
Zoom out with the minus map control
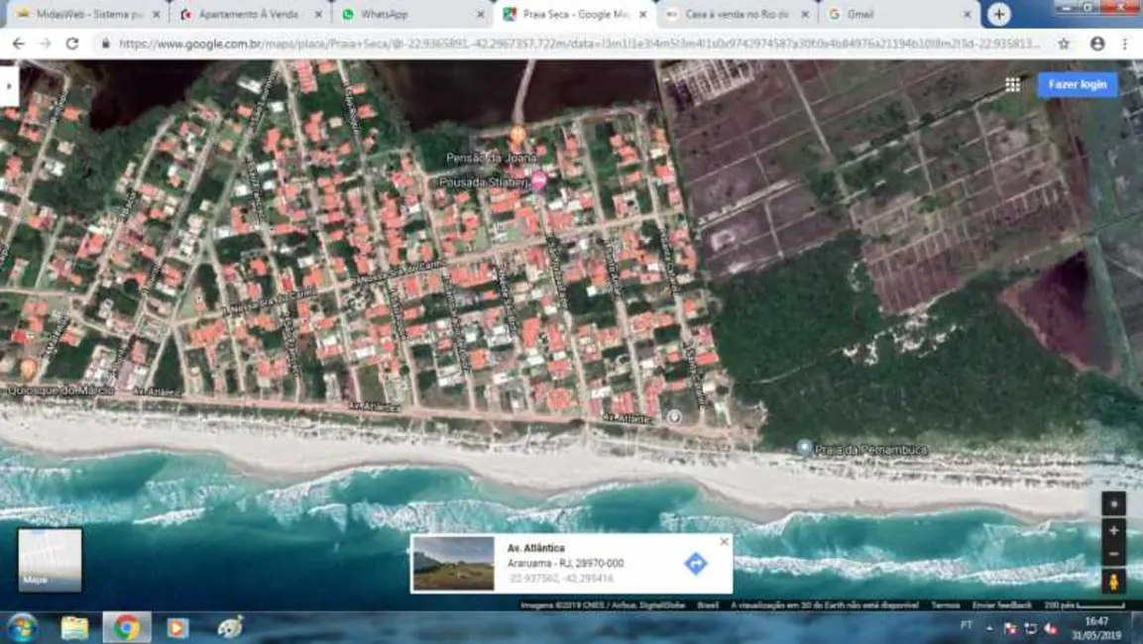click(x=1112, y=555)
